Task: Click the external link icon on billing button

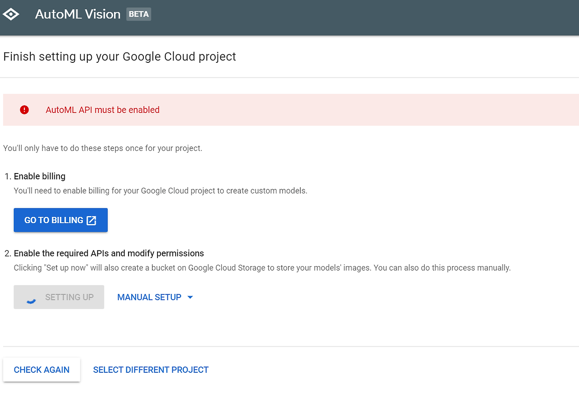Action: pos(91,220)
